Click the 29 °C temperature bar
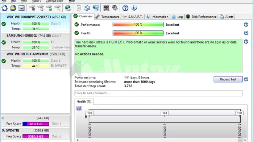Viewport: 253px width, 142px height. click(x=36, y=47)
